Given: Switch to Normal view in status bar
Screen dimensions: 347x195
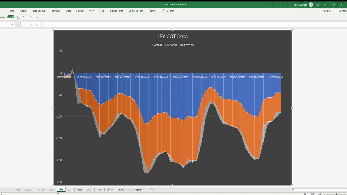Looking at the screenshot, I should 305,194.
